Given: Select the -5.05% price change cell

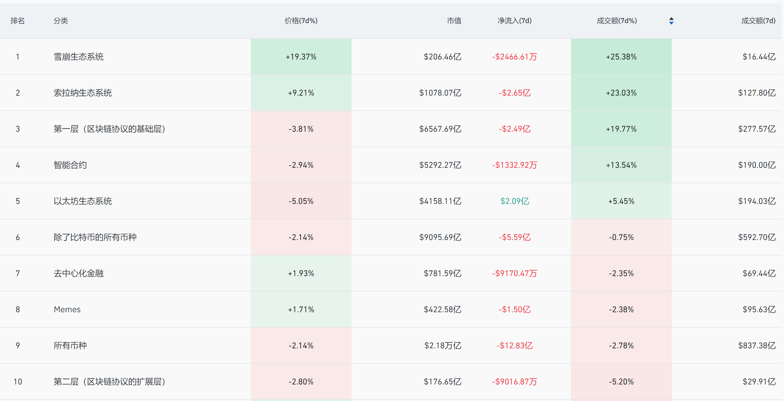Looking at the screenshot, I should point(301,201).
